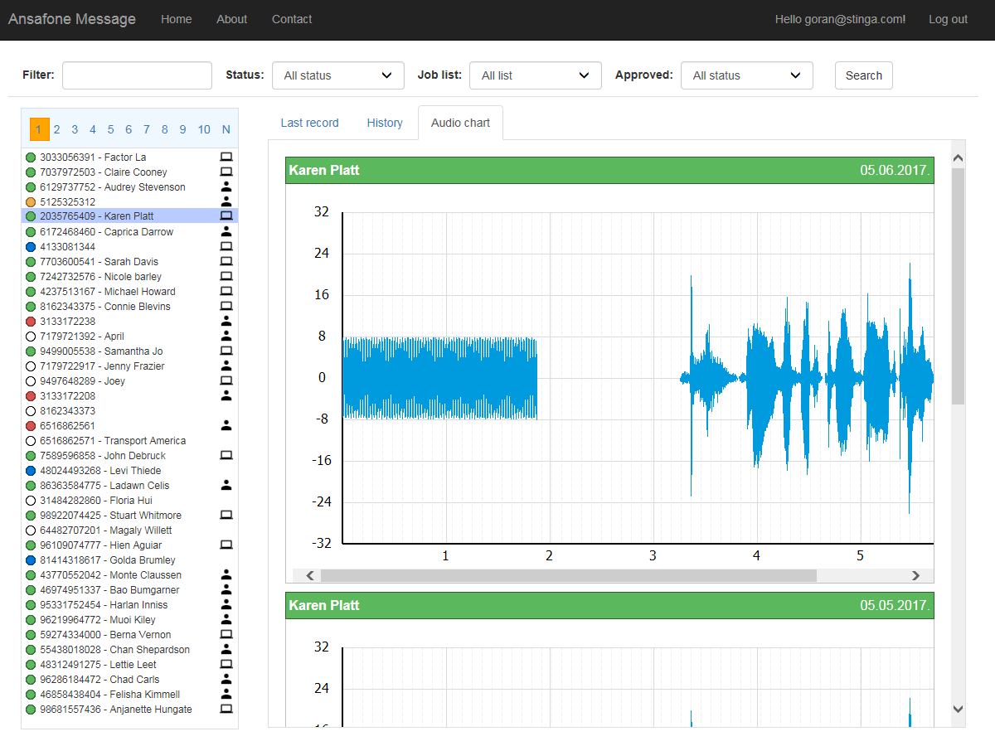Click person icon beside Audrey Stevenson

tap(226, 186)
